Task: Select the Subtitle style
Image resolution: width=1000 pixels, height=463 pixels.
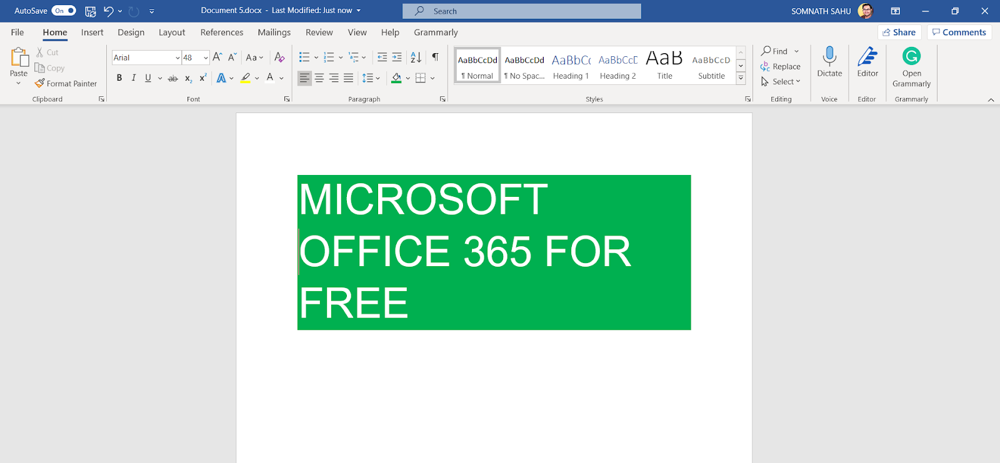Action: pyautogui.click(x=711, y=66)
